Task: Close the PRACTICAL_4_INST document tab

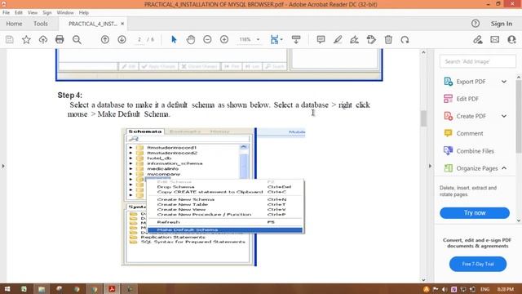Action: [122, 24]
